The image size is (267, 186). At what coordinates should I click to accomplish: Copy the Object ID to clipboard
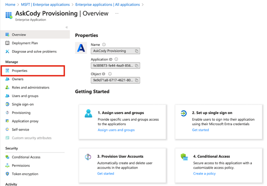[137, 80]
